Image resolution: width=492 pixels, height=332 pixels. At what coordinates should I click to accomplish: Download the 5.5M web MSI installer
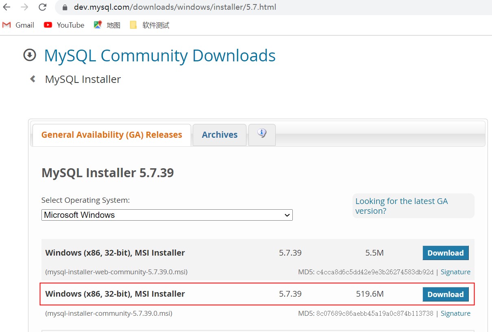click(x=446, y=253)
